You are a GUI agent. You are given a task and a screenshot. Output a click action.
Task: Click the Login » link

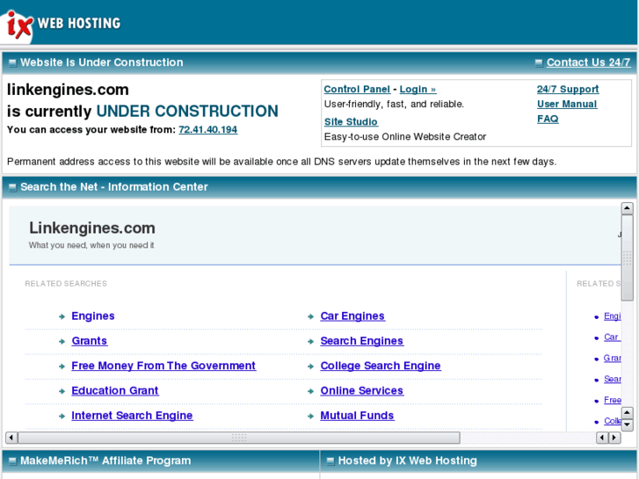tap(418, 90)
